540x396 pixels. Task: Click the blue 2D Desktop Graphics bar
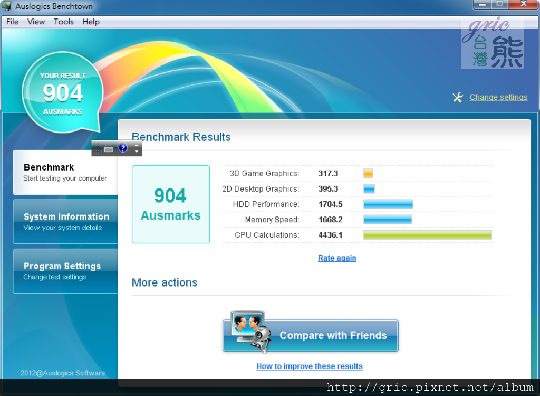click(x=369, y=188)
